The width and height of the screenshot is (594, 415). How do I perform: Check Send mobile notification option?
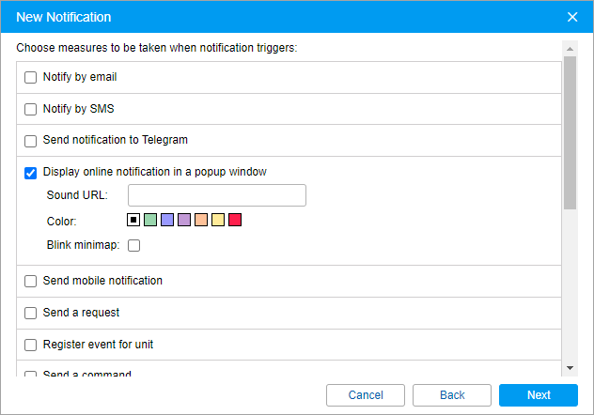pos(30,281)
